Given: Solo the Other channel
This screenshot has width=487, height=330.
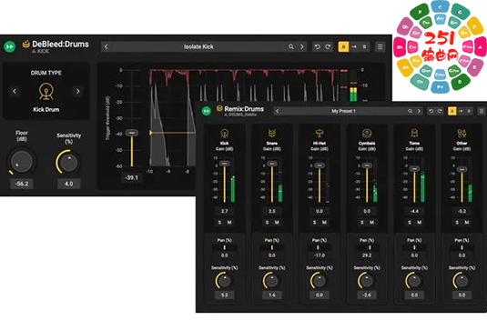Looking at the screenshot, I should click(x=457, y=223).
